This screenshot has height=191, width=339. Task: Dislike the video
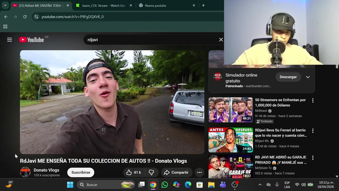(151, 172)
